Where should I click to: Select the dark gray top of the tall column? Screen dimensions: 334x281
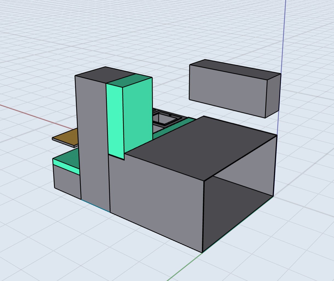[105, 75]
